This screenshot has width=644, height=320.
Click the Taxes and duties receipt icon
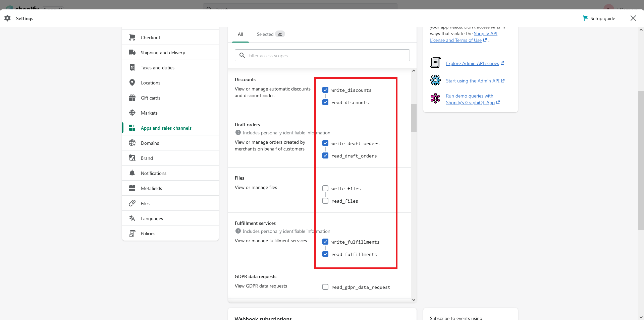coord(132,68)
